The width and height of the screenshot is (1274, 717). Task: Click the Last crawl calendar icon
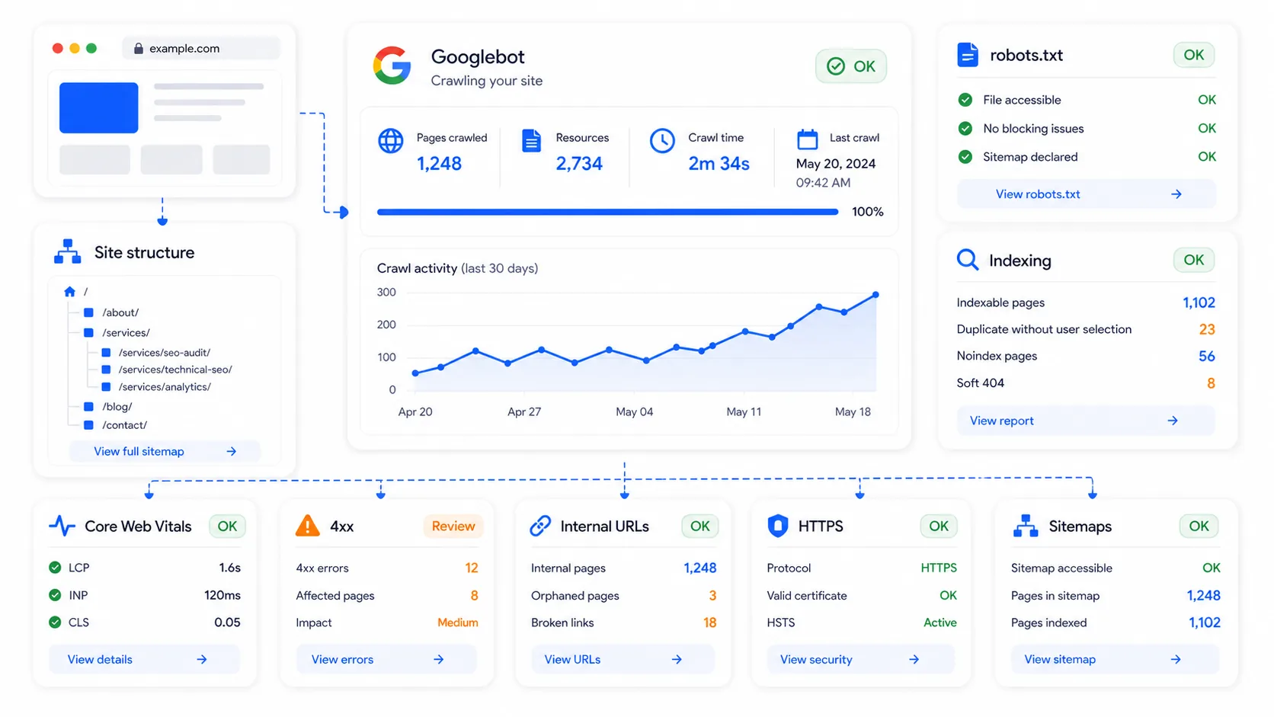pos(807,139)
